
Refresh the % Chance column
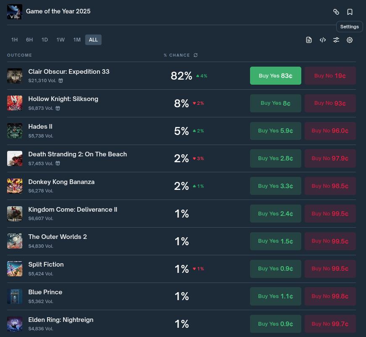pyautogui.click(x=195, y=55)
